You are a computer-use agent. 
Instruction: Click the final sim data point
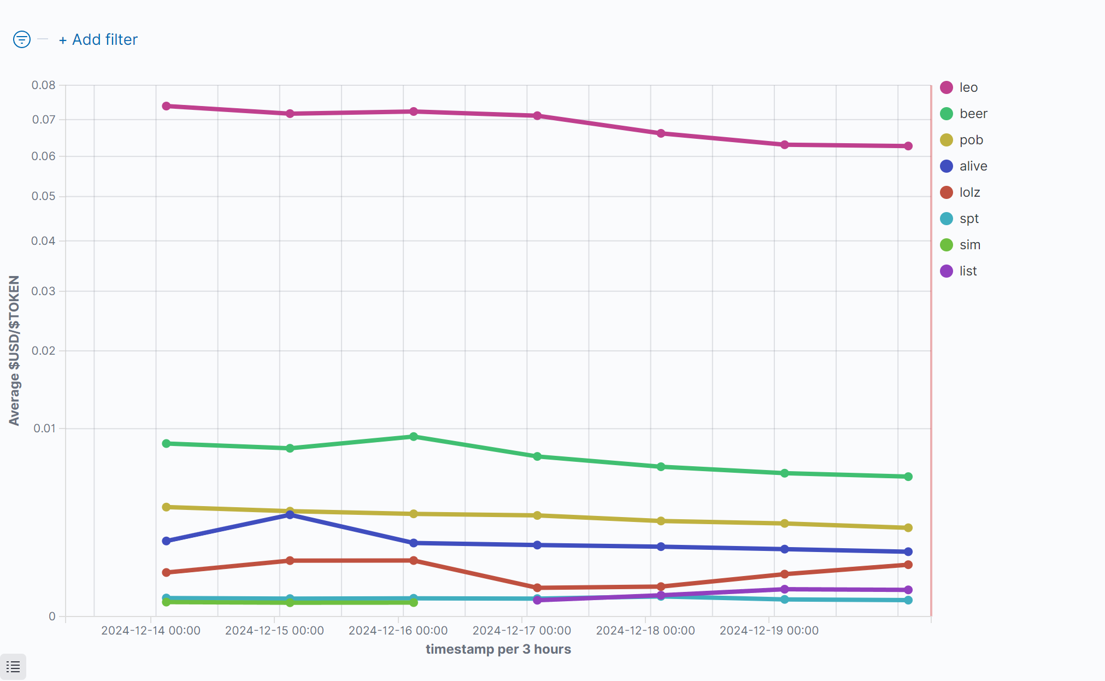point(414,602)
